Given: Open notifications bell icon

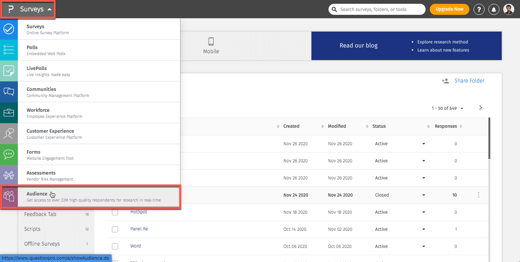Looking at the screenshot, I should click(494, 10).
